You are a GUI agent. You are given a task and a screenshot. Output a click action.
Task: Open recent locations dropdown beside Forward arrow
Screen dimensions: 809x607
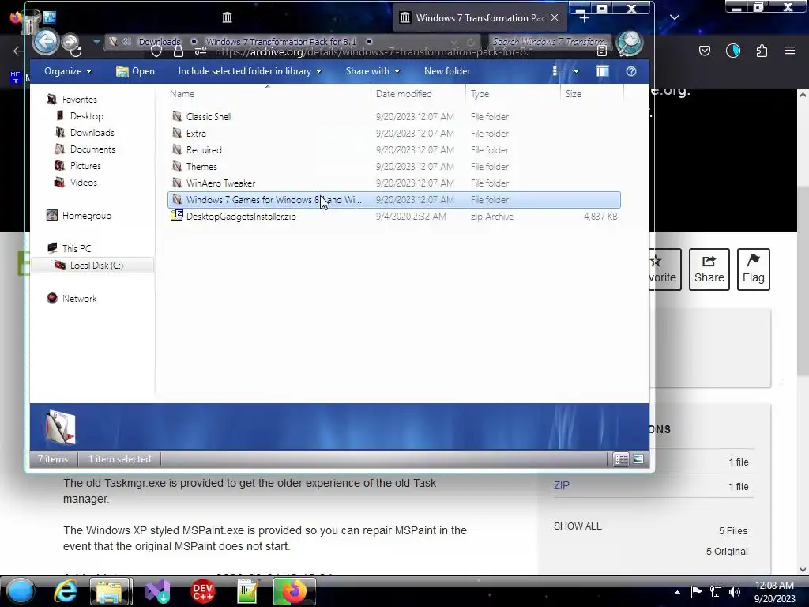[96, 41]
